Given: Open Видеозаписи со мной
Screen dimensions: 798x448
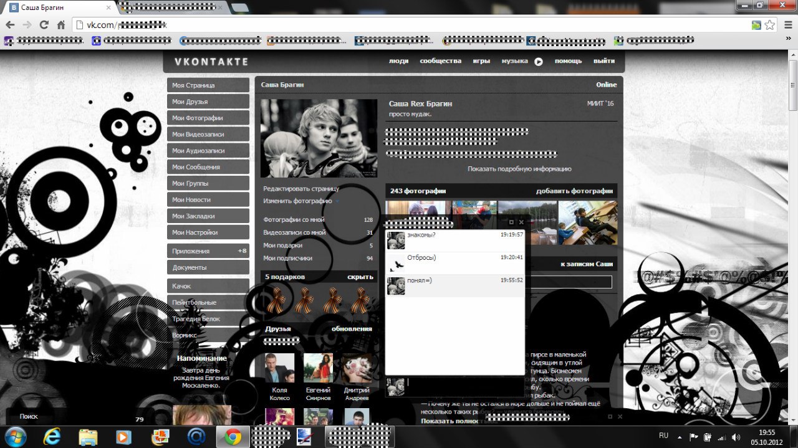Looking at the screenshot, I should [x=318, y=232].
